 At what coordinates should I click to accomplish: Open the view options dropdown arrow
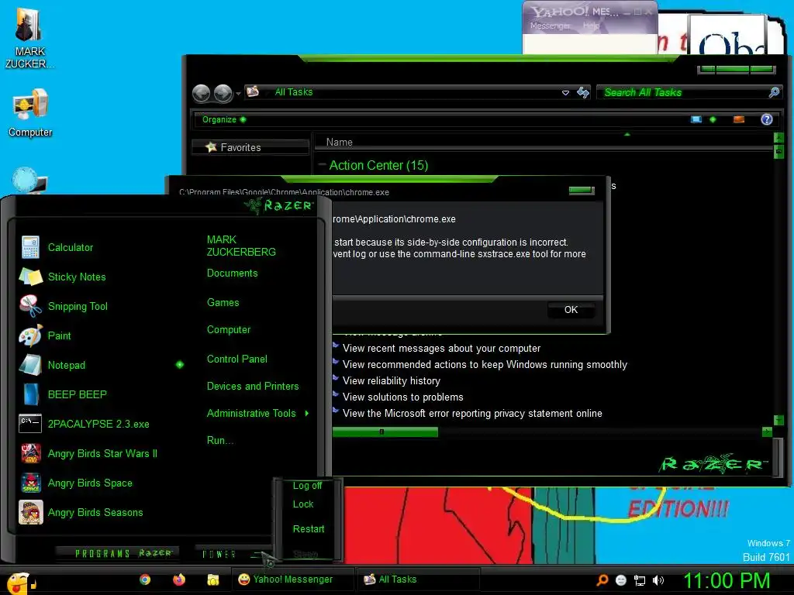tap(713, 119)
